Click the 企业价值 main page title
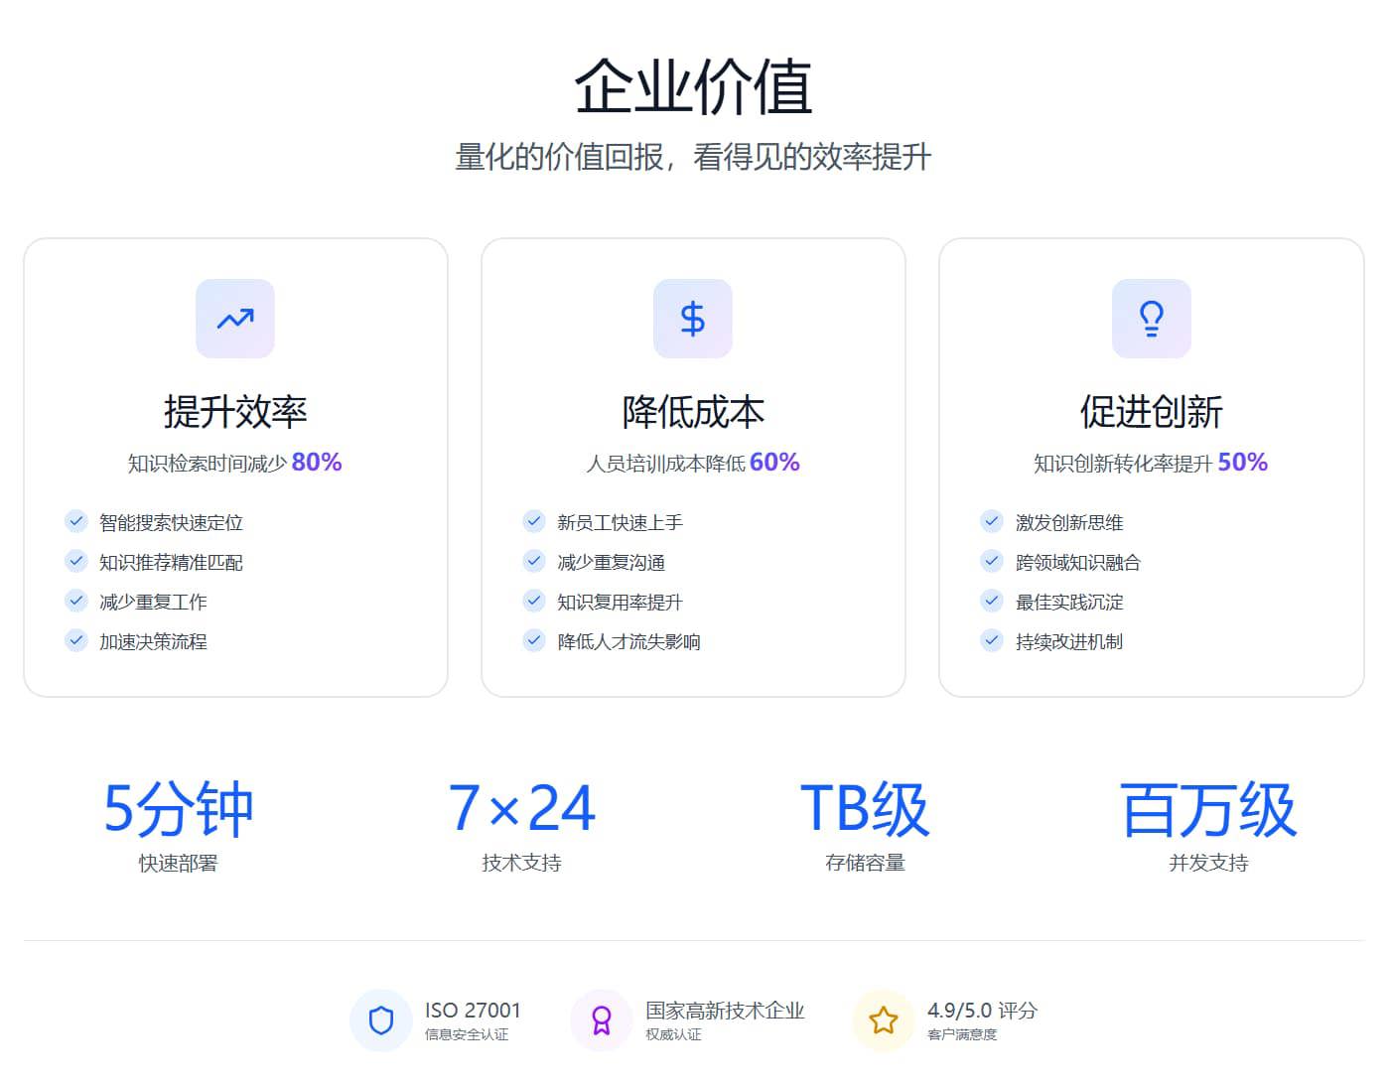The width and height of the screenshot is (1390, 1086). pyautogui.click(x=693, y=86)
